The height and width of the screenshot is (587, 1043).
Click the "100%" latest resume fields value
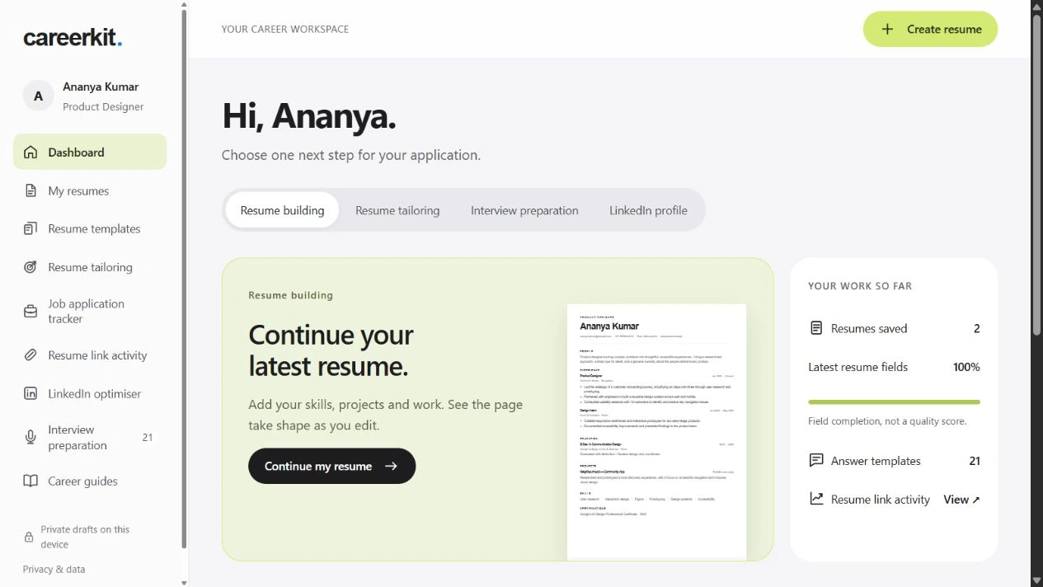click(x=966, y=367)
